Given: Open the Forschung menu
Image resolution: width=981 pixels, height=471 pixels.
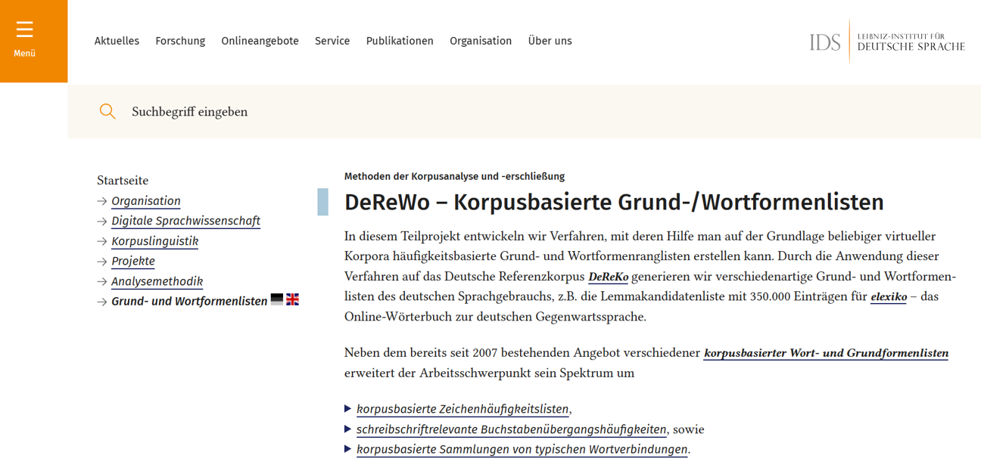Looking at the screenshot, I should pyautogui.click(x=180, y=41).
